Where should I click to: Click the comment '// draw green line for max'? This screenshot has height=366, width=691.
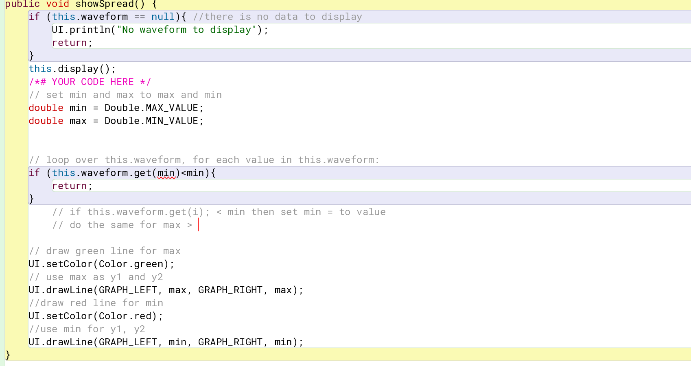pyautogui.click(x=105, y=251)
